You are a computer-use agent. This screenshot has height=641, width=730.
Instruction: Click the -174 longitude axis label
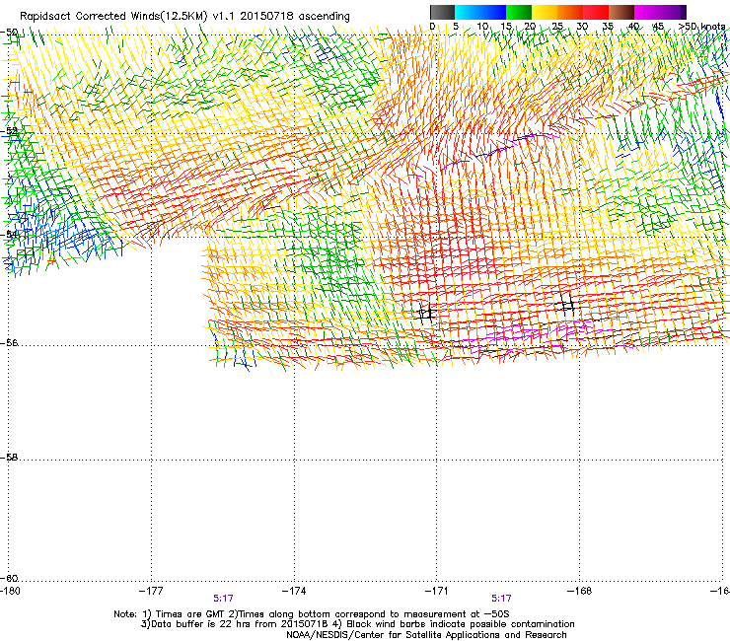(x=294, y=591)
